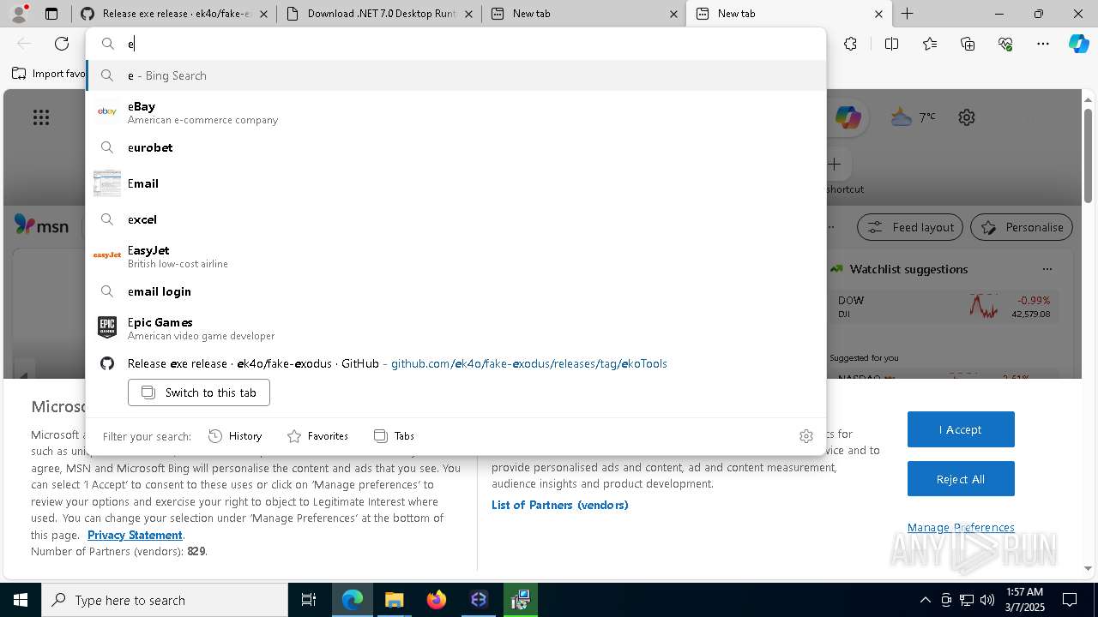Switch to the GitHub Release exe tab
The image size is (1098, 617).
tap(174, 14)
